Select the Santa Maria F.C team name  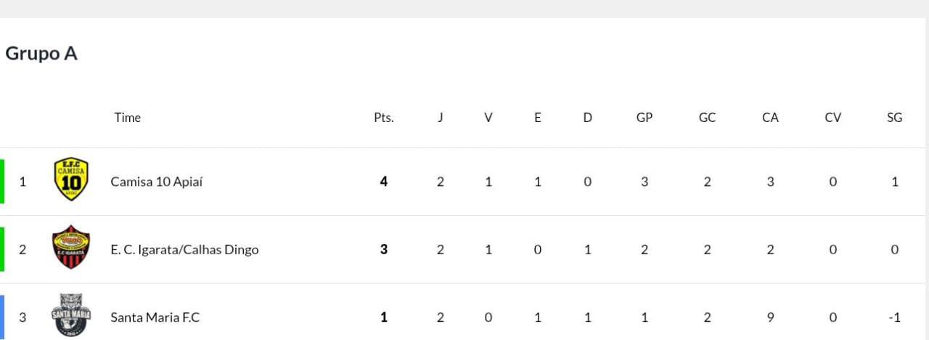[155, 317]
